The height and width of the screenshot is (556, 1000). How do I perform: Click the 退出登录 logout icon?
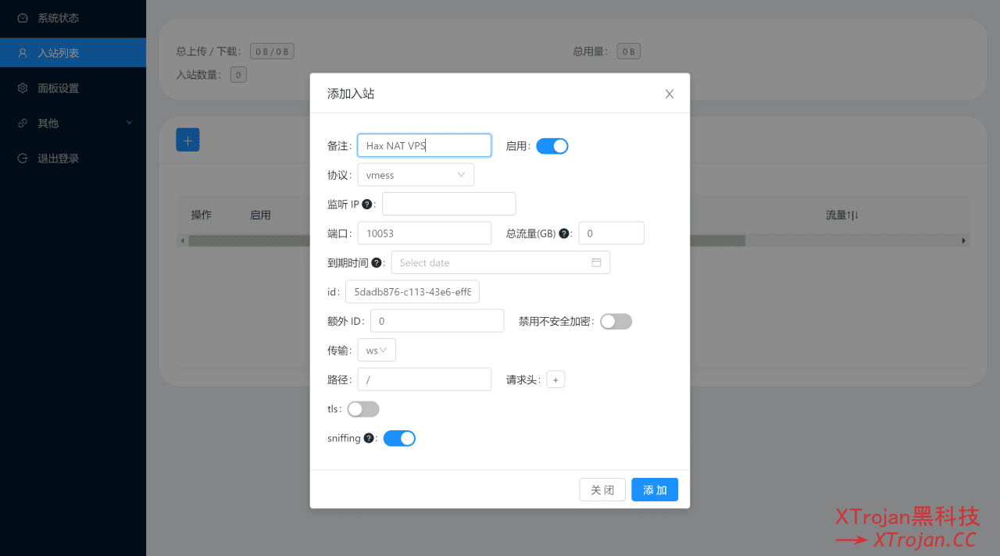23,158
